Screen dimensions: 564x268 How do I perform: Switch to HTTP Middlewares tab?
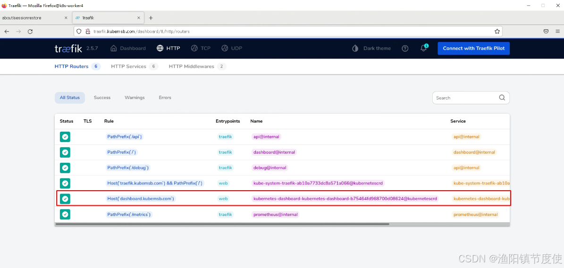pyautogui.click(x=197, y=67)
